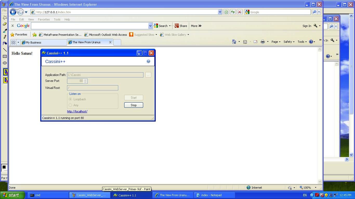
Task: Switch to index - Notepad taskbar button
Action: [x=215, y=195]
